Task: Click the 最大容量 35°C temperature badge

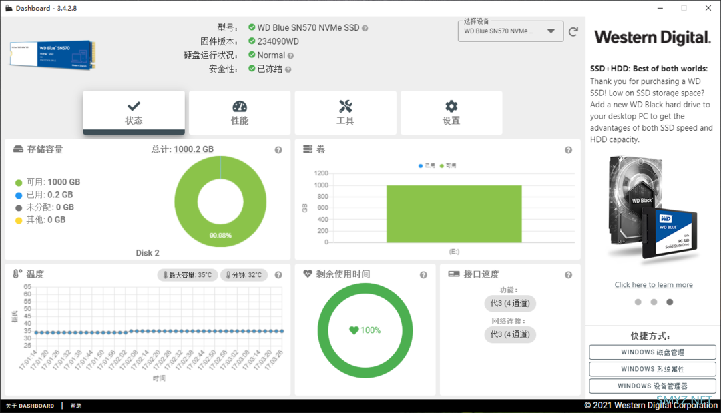Action: [x=187, y=275]
